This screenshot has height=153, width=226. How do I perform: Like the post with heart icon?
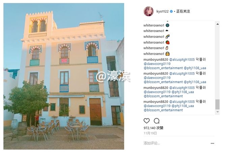[146, 121]
